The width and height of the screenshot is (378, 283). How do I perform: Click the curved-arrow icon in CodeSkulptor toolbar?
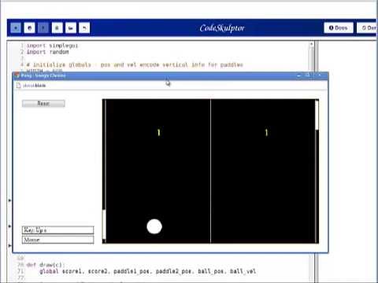coord(84,28)
